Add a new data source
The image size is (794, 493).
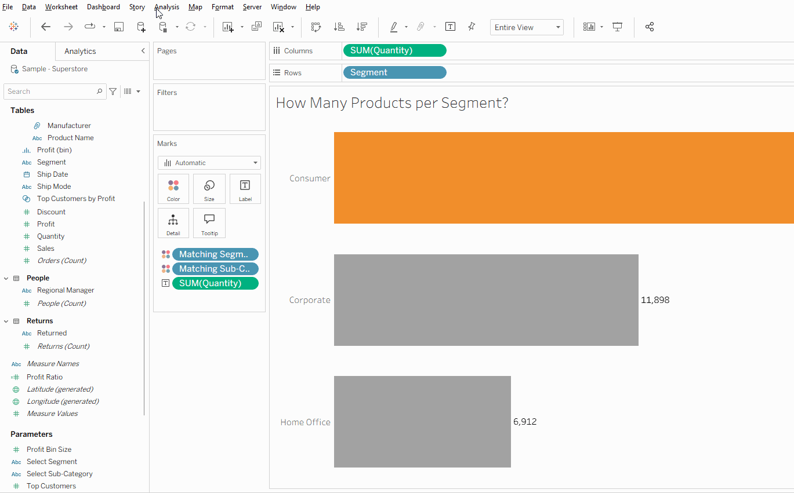[141, 27]
